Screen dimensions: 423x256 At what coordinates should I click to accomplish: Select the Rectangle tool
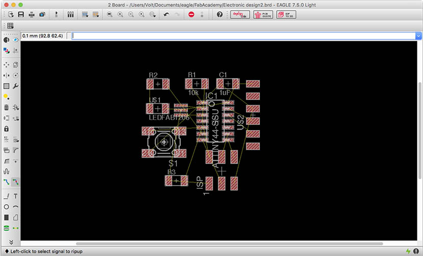(x=6, y=217)
